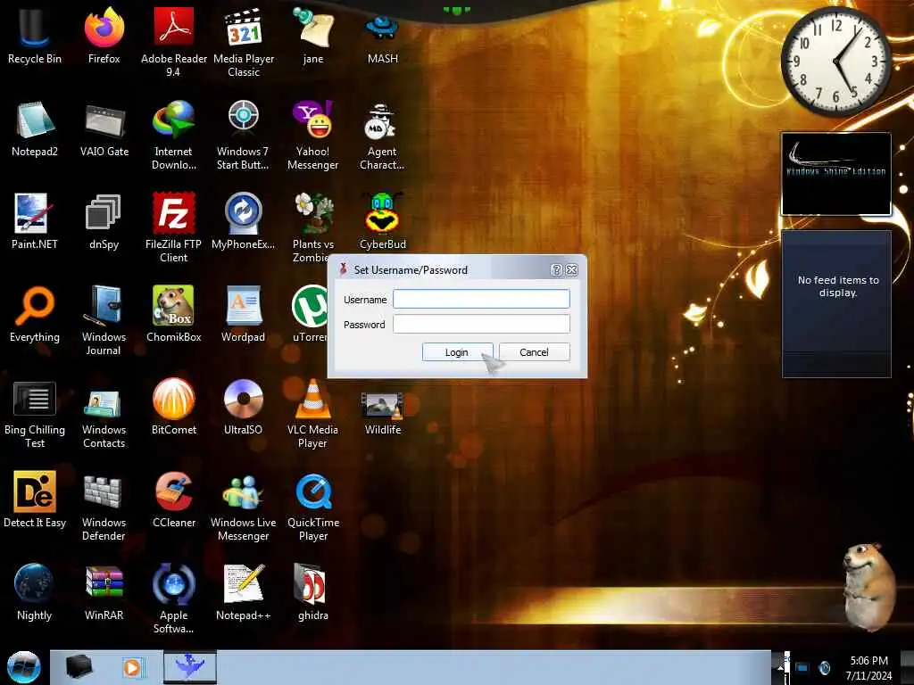Click the analog clock gadget
Image resolution: width=914 pixels, height=685 pixels.
click(x=835, y=62)
